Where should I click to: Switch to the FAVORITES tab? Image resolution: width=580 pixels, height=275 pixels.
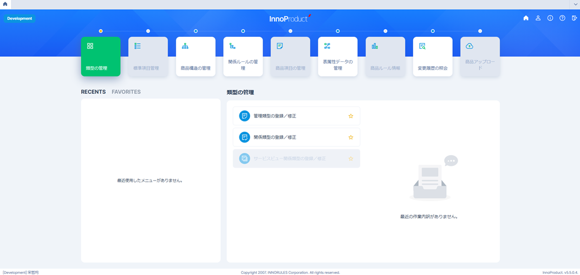pyautogui.click(x=126, y=92)
